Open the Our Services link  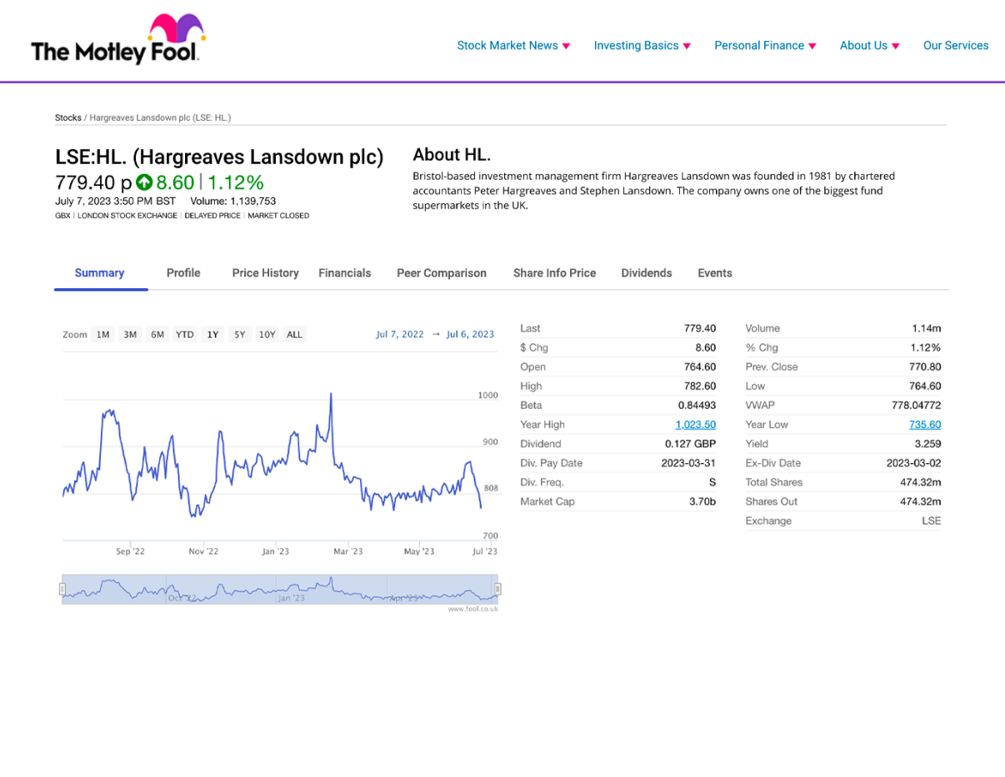tap(955, 46)
